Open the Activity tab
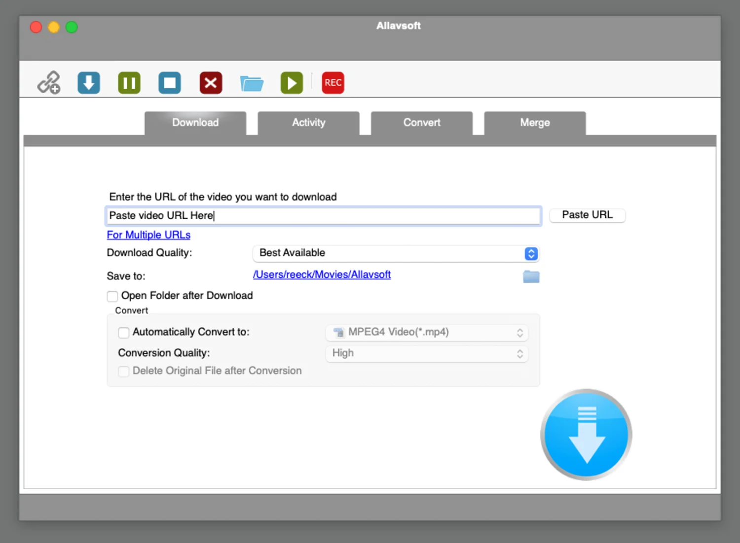740x543 pixels. point(308,123)
